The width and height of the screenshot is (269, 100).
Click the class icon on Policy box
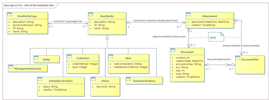pos(93,79)
